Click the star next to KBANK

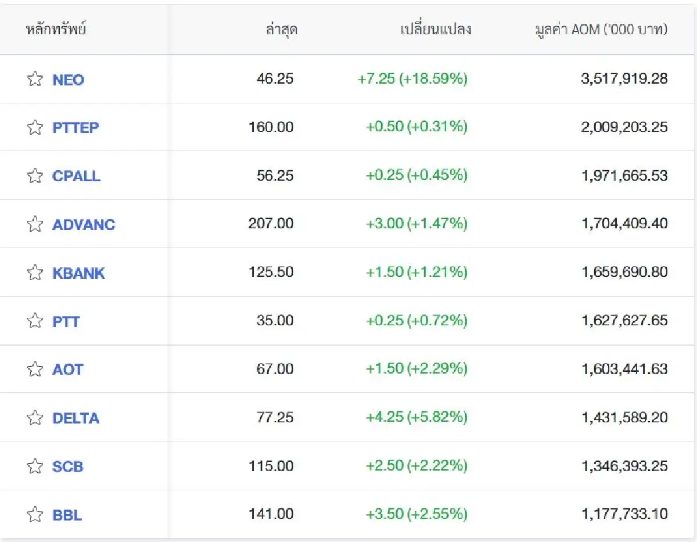35,272
